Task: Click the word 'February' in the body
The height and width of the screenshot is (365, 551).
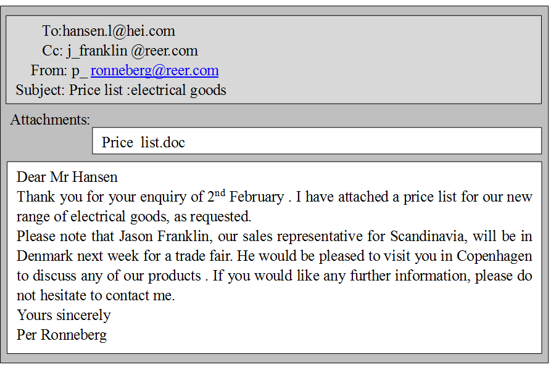Action: [256, 197]
